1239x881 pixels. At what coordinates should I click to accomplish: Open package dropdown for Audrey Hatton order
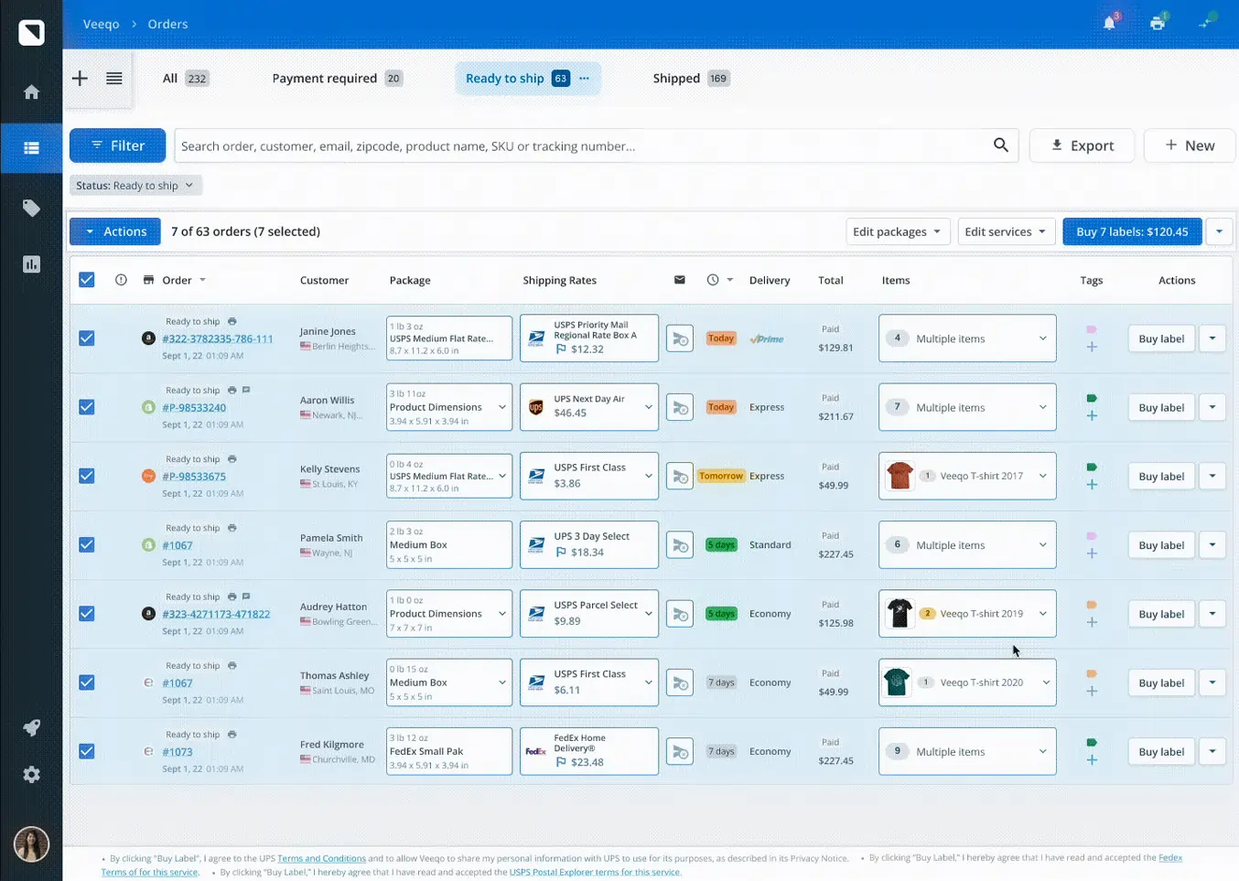(449, 614)
